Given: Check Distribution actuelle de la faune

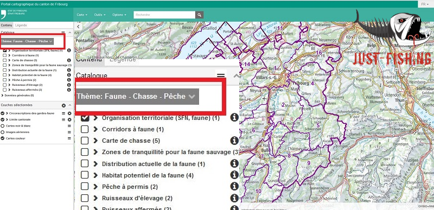Looking at the screenshot, I should [x=5, y=70].
